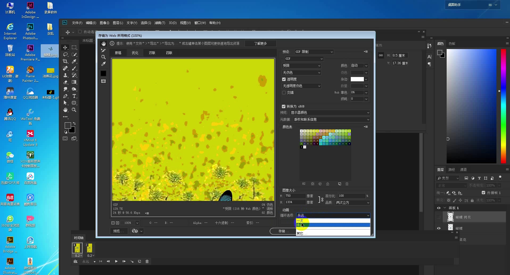
Task: Select the History Brush tool
Action: click(74, 75)
